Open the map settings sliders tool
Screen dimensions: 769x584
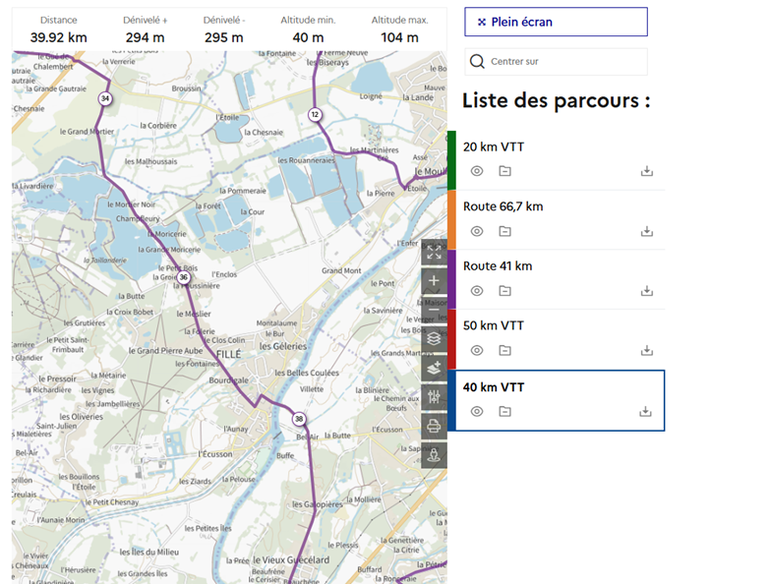pos(434,397)
